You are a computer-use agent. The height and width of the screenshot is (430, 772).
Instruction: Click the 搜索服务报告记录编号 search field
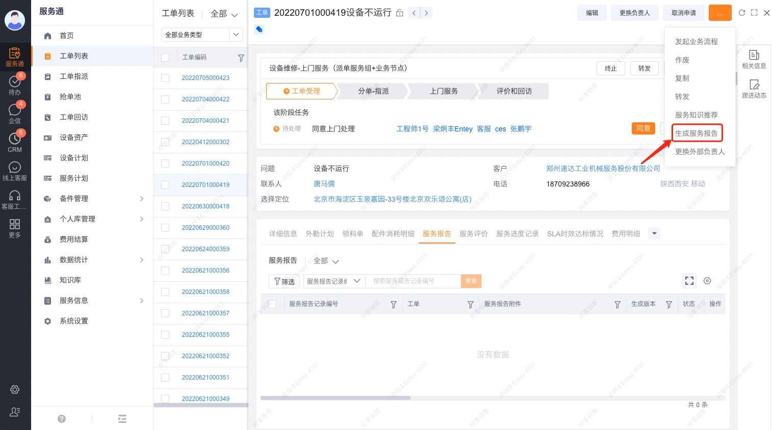tap(413, 281)
